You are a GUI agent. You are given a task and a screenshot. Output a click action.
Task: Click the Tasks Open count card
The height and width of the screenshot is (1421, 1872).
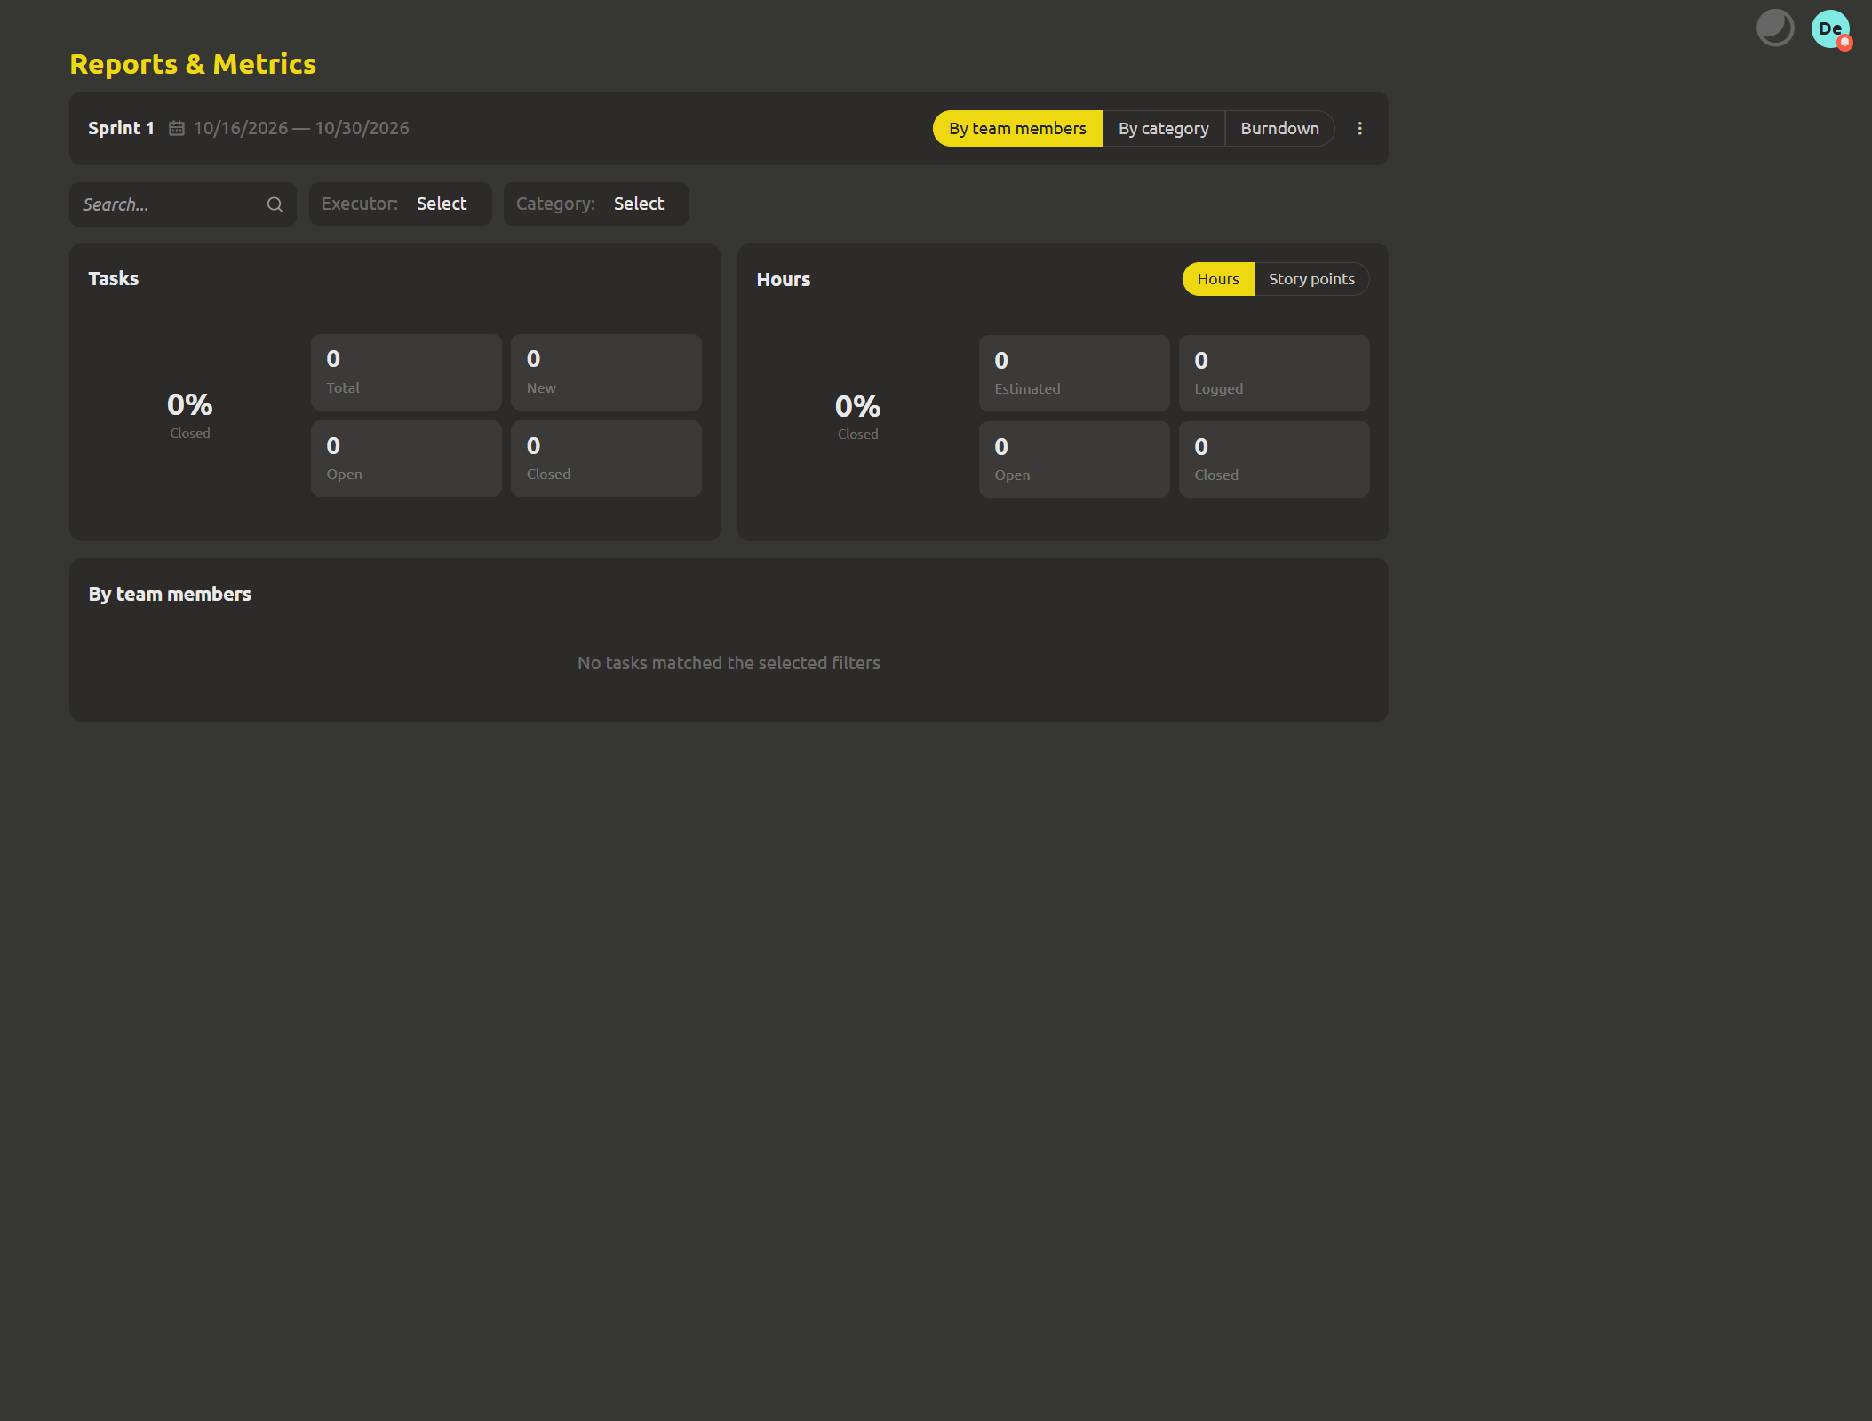(406, 459)
